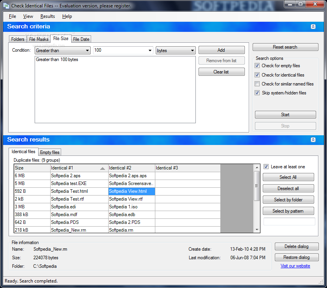This screenshot has height=288, width=327.
Task: Open the Delete dialog
Action: (297, 246)
